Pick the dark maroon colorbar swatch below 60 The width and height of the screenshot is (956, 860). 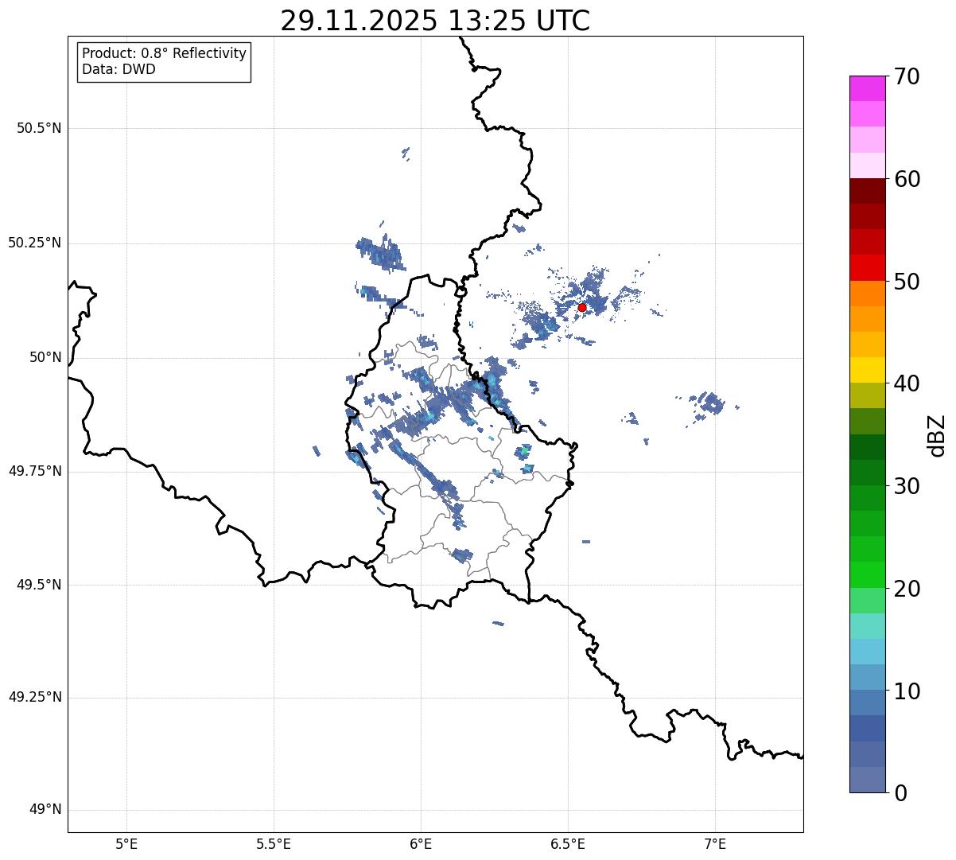point(867,191)
